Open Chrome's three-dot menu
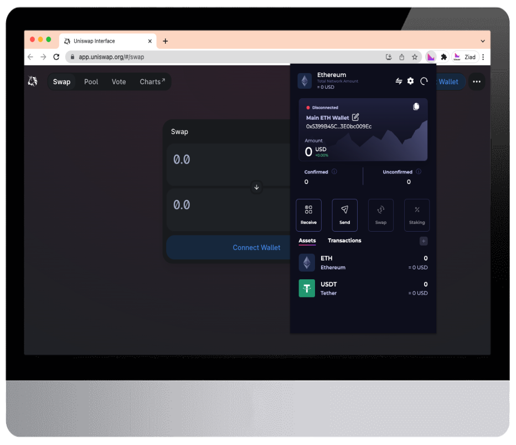Viewport: 516px width, 445px height. (x=483, y=57)
